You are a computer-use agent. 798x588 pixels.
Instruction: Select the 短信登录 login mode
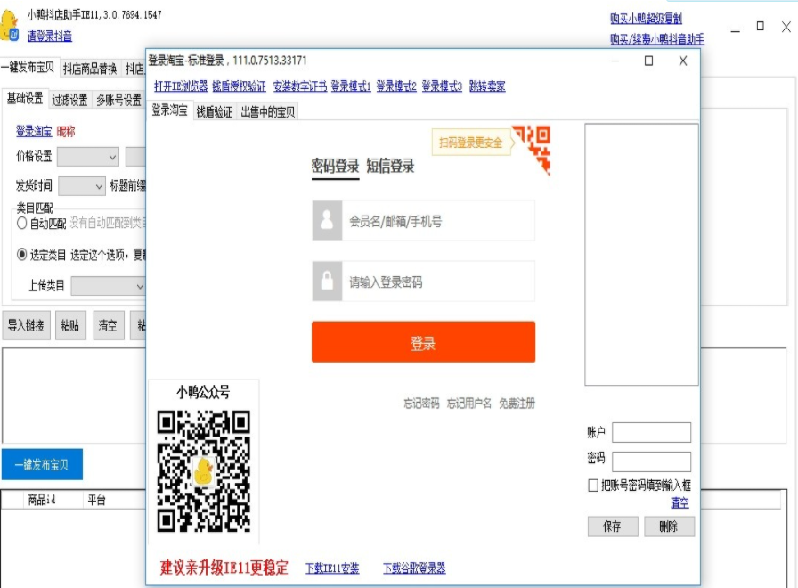pyautogui.click(x=390, y=166)
